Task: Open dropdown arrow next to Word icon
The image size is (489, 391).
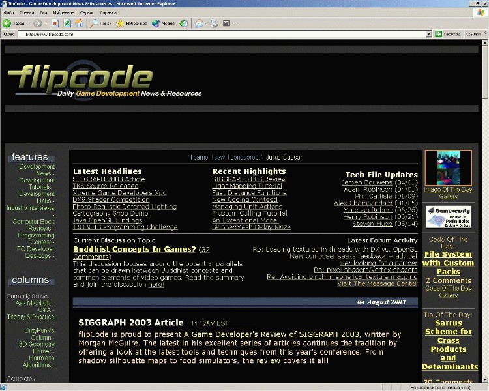Action: (x=235, y=23)
